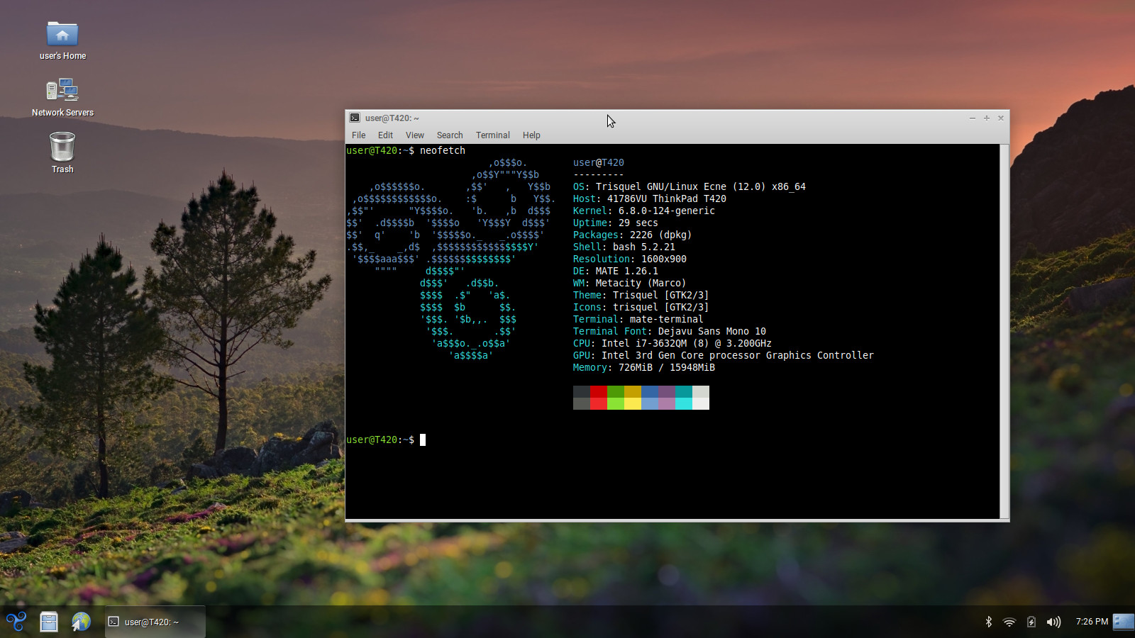The height and width of the screenshot is (638, 1135).
Task: Click the 'OS: Trisquel GNU/Linux Ecne' line
Action: 690,186
